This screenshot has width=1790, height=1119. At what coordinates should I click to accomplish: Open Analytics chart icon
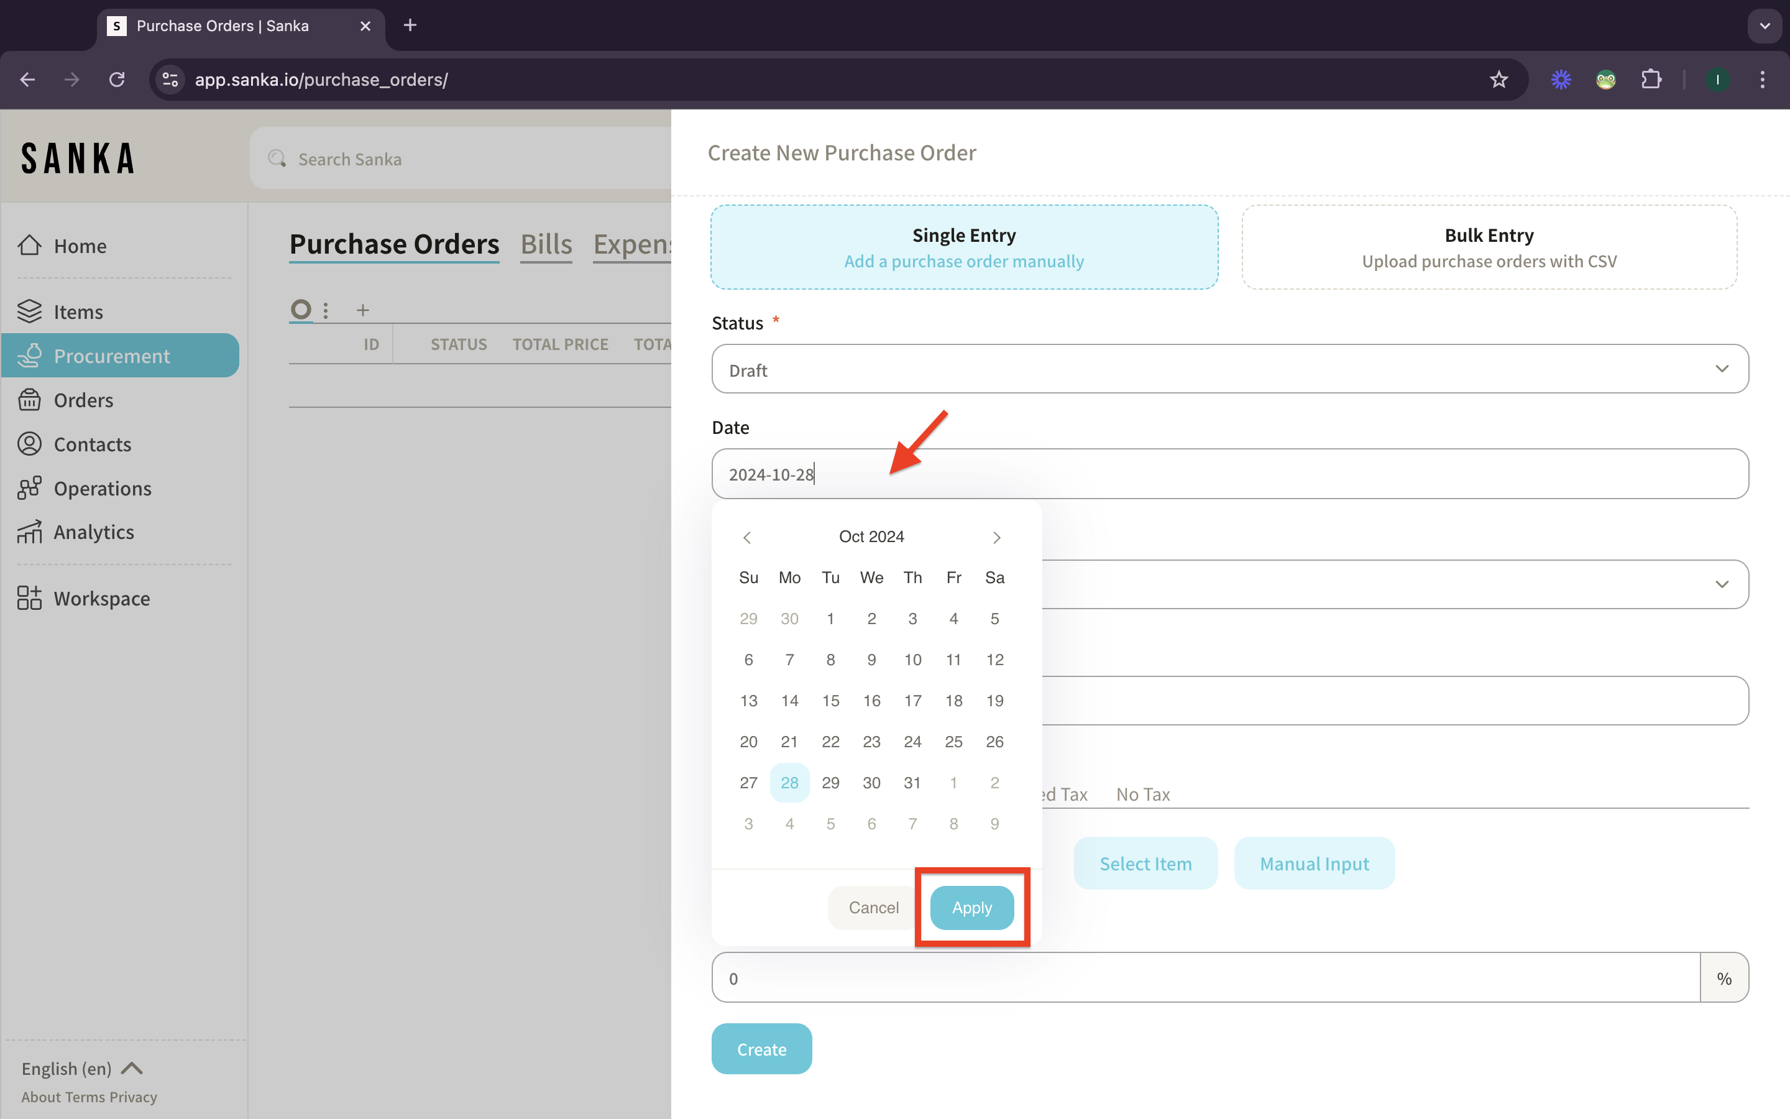point(30,532)
